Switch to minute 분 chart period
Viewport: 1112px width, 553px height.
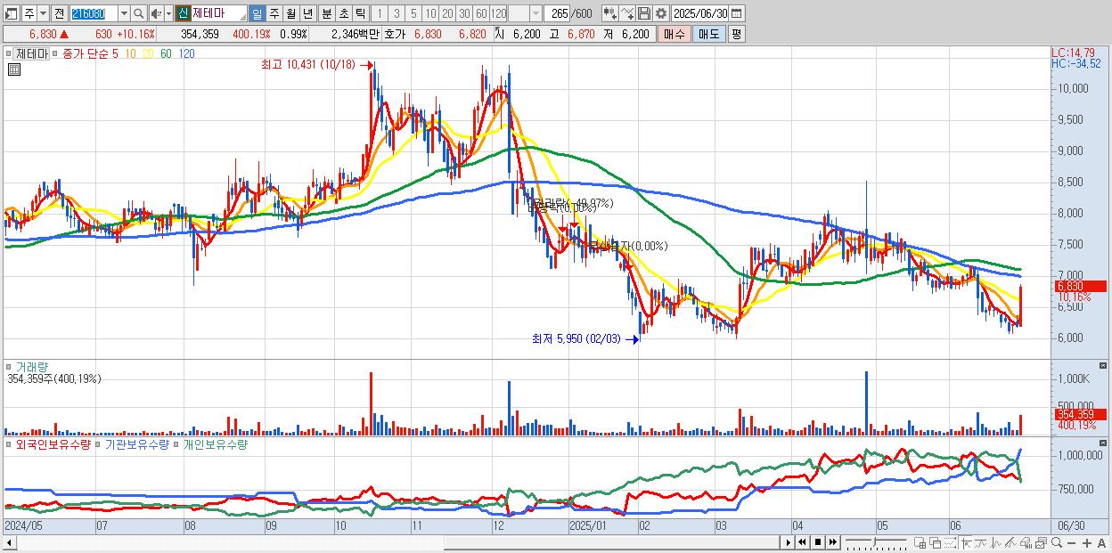coord(326,14)
